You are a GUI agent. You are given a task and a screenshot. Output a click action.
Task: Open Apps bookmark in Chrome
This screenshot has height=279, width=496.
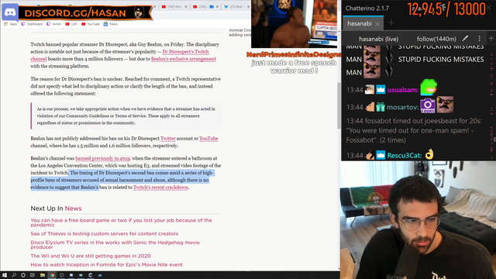click(x=10, y=24)
